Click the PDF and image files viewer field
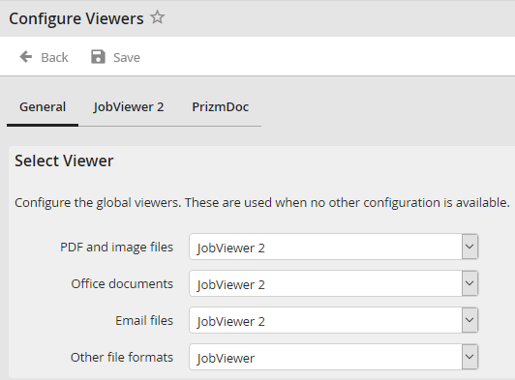Screen dimensions: 515x380 pos(333,247)
